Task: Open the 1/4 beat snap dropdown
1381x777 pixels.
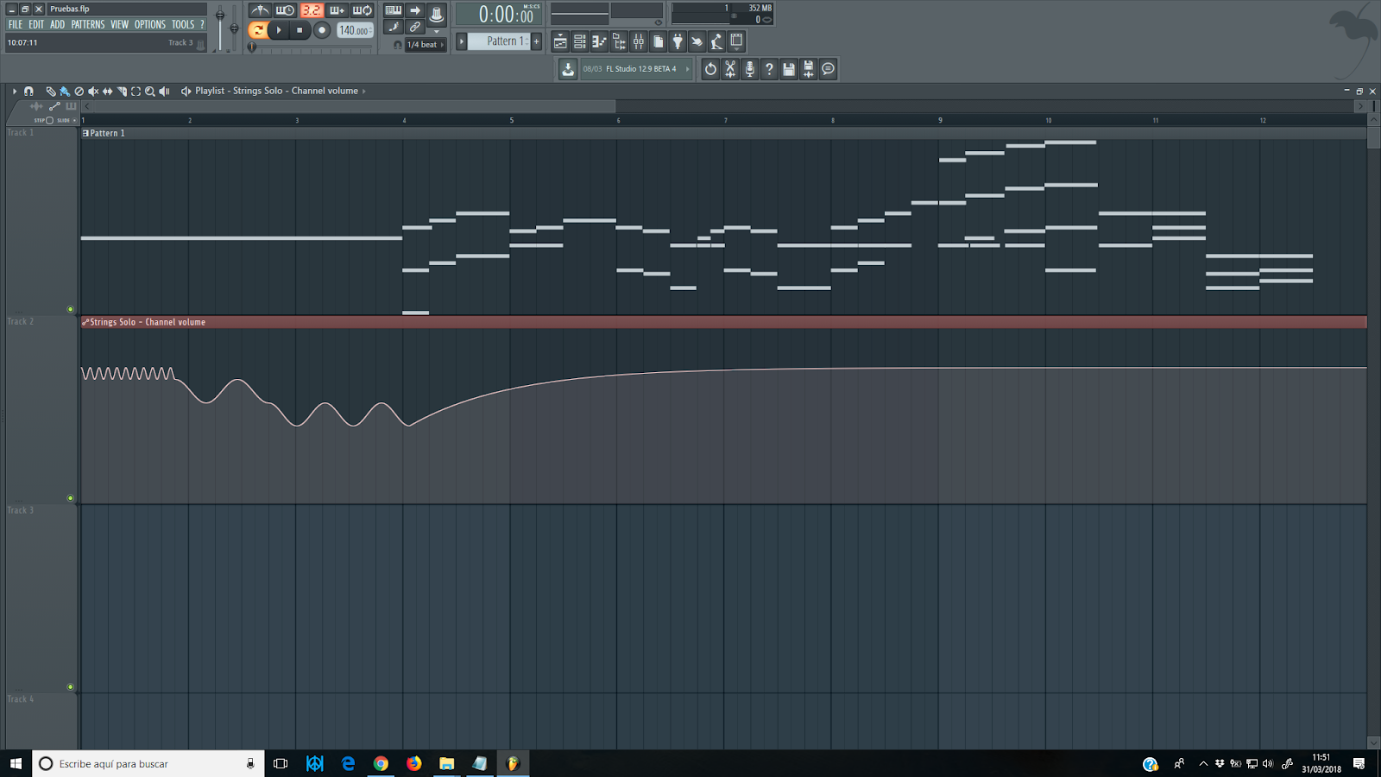Action: [426, 45]
